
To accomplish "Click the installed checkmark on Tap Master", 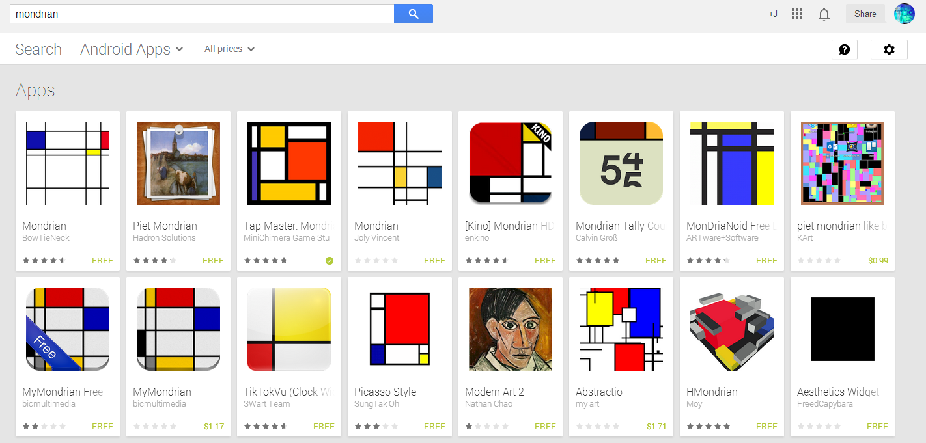I will point(329,261).
